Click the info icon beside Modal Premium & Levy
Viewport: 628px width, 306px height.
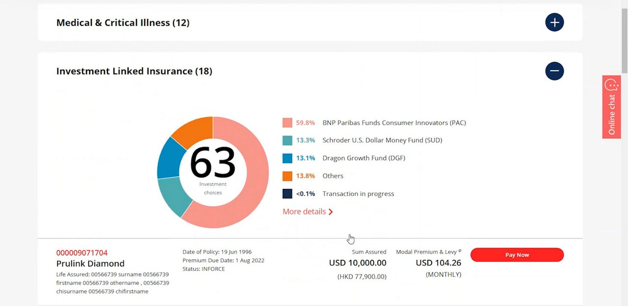460,252
